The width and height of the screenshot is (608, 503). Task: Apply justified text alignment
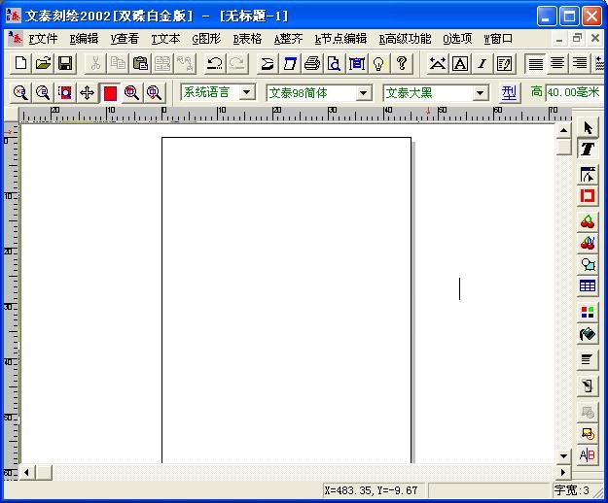coord(535,63)
